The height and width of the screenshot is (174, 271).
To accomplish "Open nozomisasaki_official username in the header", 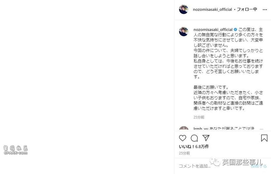I will (212, 9).
